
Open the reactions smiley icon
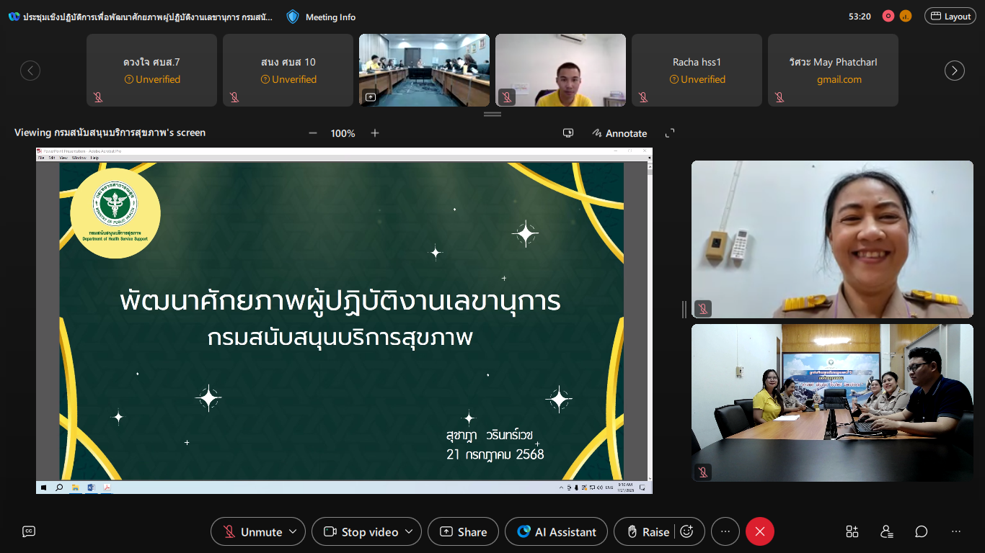coord(686,531)
